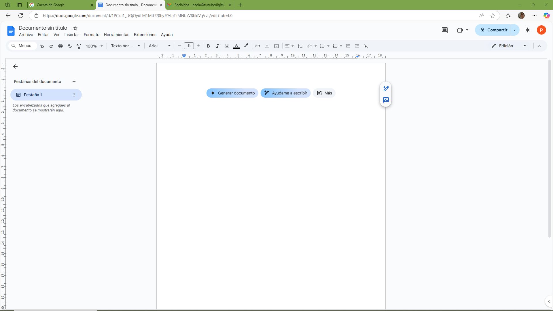This screenshot has height=311, width=553.
Task: Click the Compartir button
Action: (x=493, y=30)
